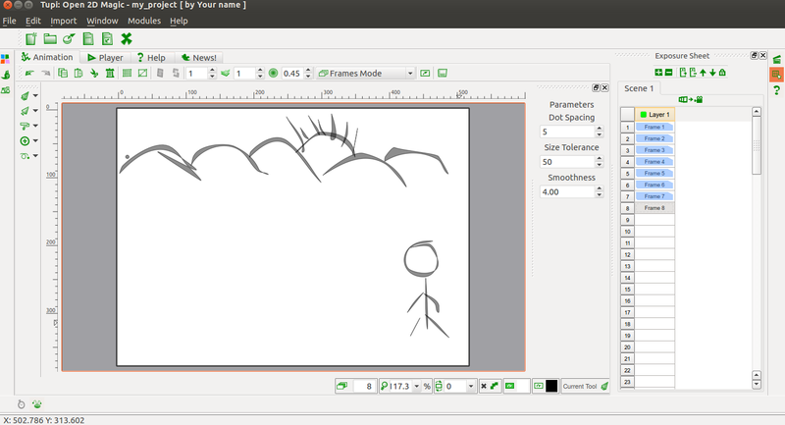Open the Import menu

tap(64, 21)
